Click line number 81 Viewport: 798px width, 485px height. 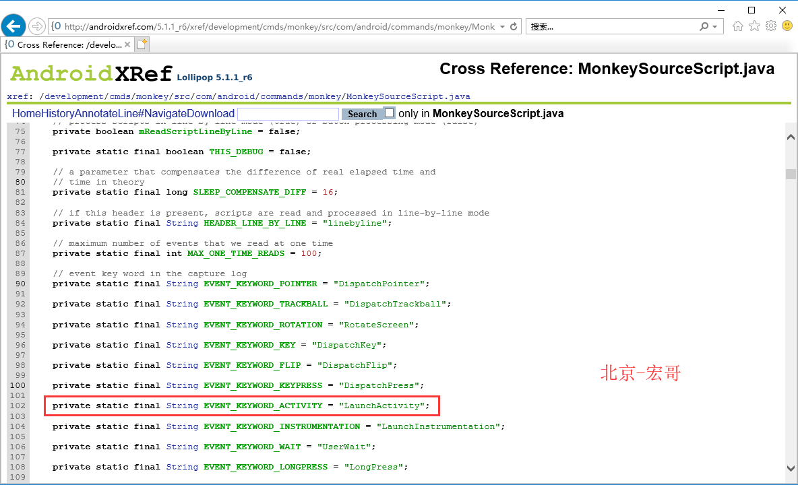coord(20,192)
